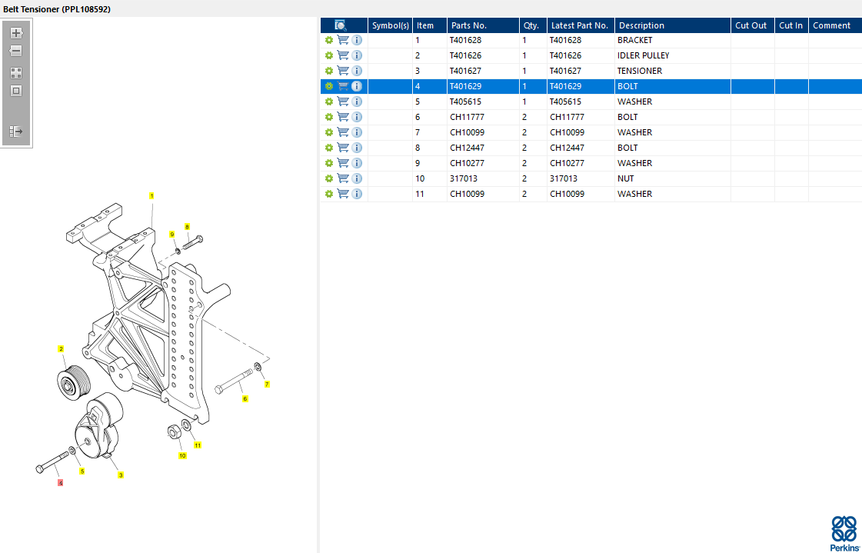Click the IDLER PULLEY description cell
This screenshot has width=862, height=553.
pyautogui.click(x=673, y=55)
